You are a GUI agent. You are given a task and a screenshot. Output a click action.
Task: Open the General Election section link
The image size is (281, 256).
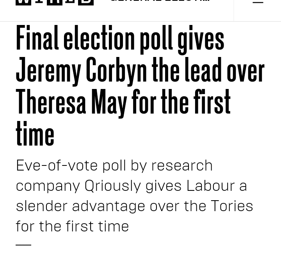tap(160, 2)
